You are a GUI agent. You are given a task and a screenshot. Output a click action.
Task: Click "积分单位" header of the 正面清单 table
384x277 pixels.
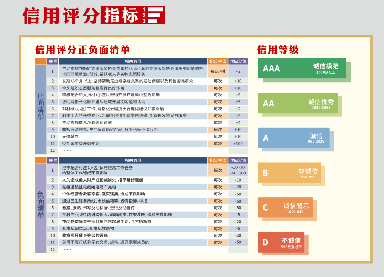click(218, 61)
